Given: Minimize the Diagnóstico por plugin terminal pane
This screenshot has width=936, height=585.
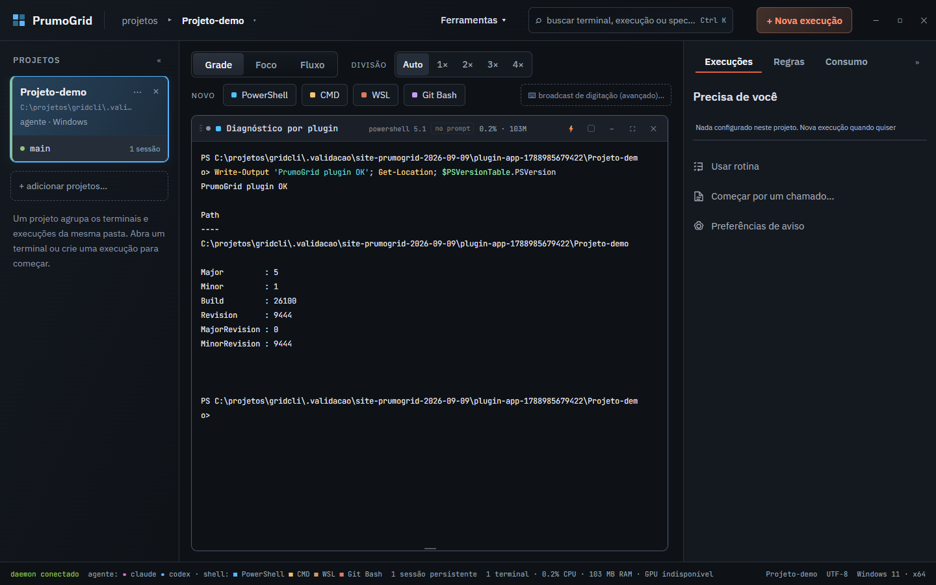Looking at the screenshot, I should tap(612, 129).
